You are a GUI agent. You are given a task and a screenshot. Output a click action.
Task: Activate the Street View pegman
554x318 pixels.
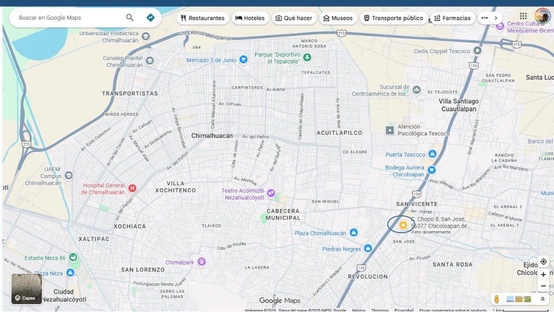(x=497, y=299)
